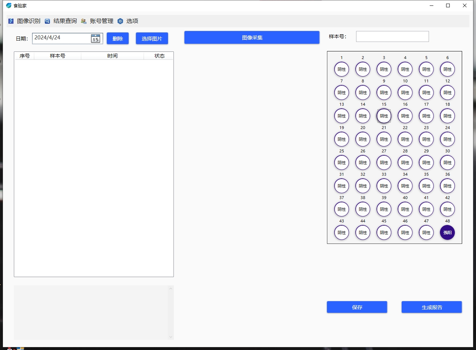Focus the 样本号 input field
476x350 pixels.
[x=393, y=36]
